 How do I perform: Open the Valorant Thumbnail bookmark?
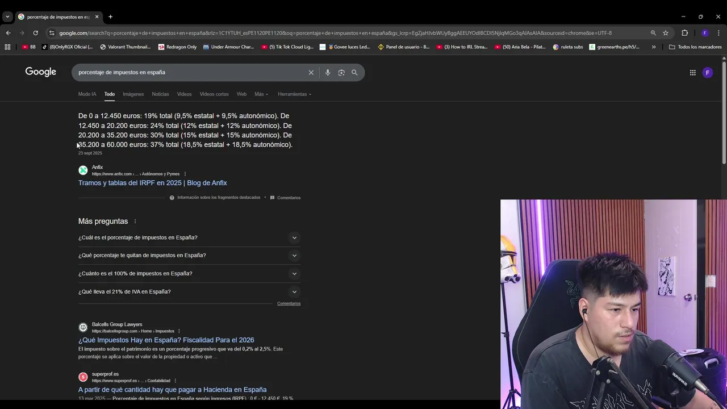point(125,47)
